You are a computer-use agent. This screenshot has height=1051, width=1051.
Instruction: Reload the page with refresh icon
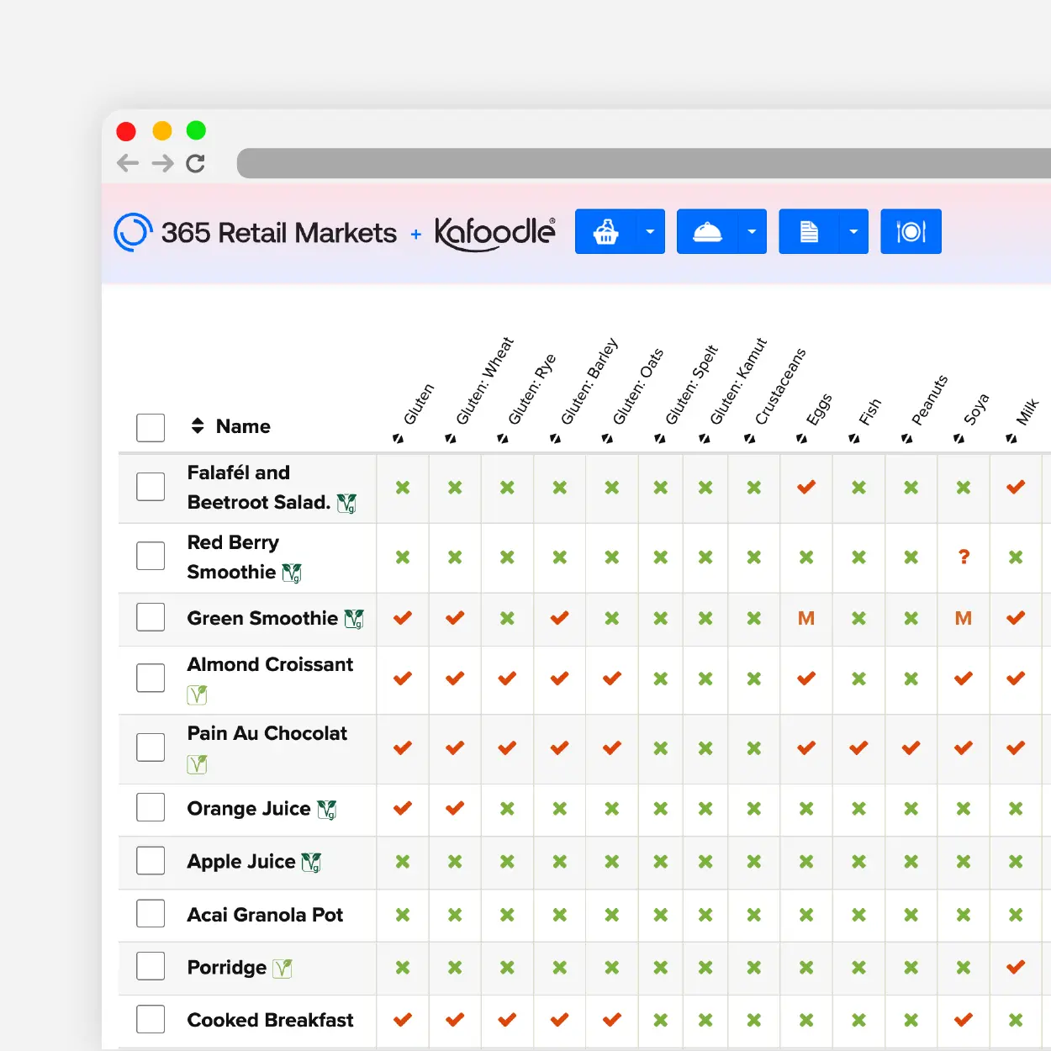click(x=196, y=163)
